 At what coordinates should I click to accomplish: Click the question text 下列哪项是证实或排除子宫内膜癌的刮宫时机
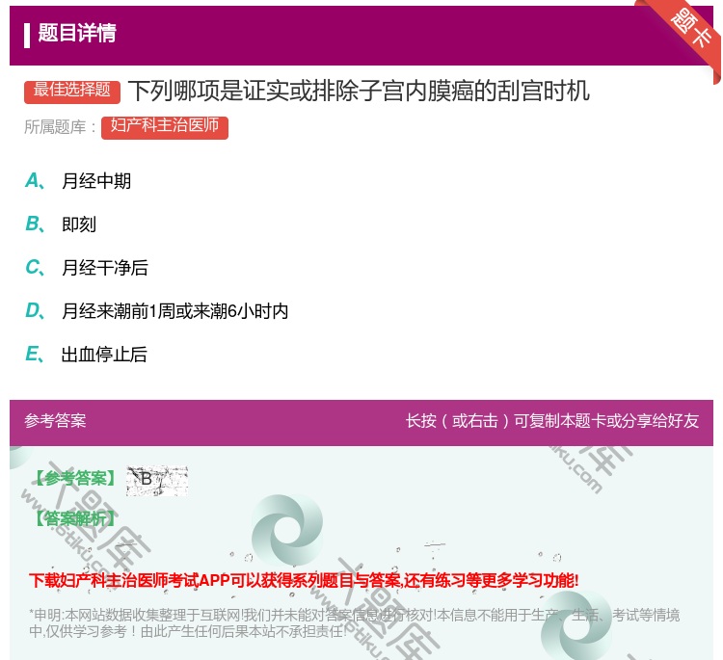tap(359, 91)
